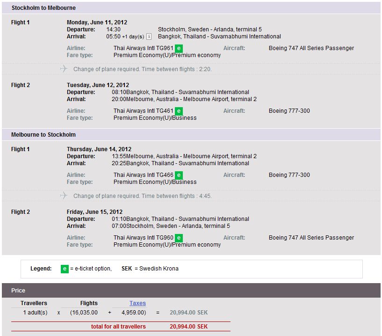Click the Travellers column heading
The width and height of the screenshot is (382, 336).
34,303
